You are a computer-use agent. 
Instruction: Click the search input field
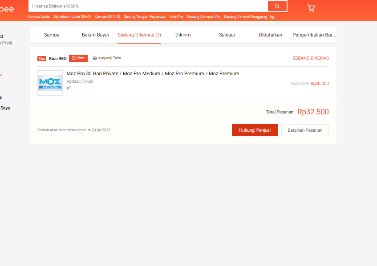point(147,6)
